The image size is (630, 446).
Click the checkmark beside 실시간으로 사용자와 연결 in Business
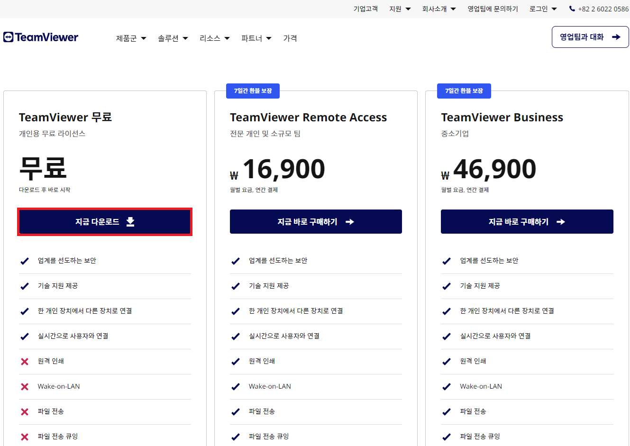(x=447, y=337)
